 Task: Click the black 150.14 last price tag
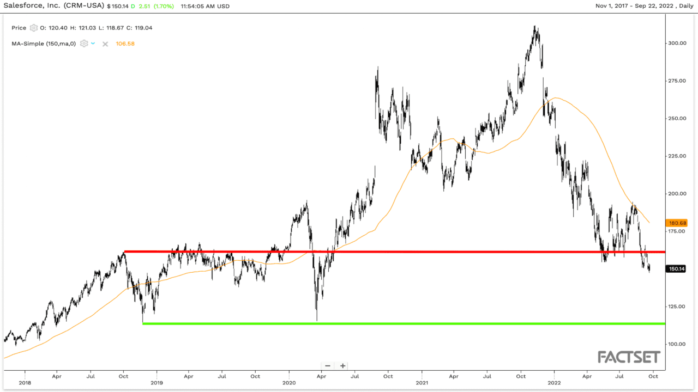click(x=676, y=268)
